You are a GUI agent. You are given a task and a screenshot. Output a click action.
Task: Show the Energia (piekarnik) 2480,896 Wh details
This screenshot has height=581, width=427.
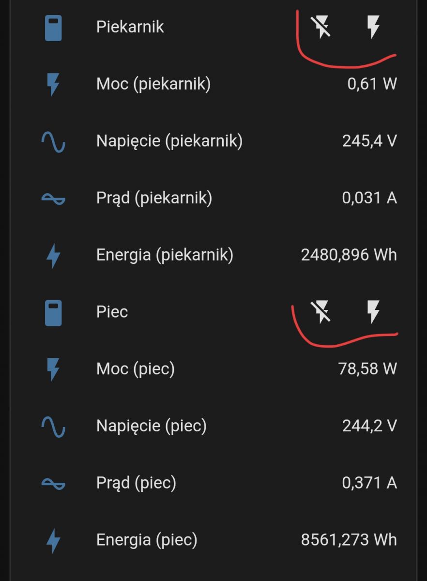click(x=349, y=255)
